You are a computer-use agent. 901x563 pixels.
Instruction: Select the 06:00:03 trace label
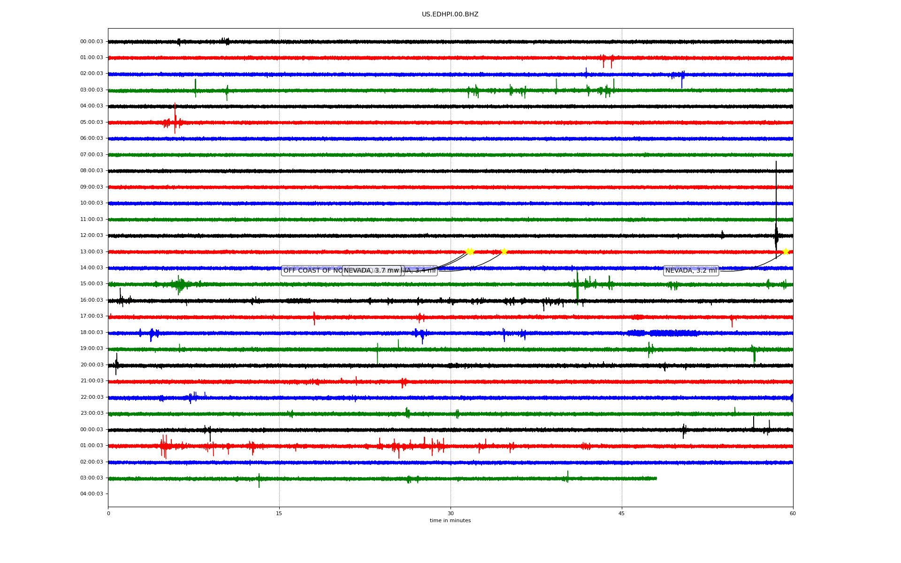[92, 138]
